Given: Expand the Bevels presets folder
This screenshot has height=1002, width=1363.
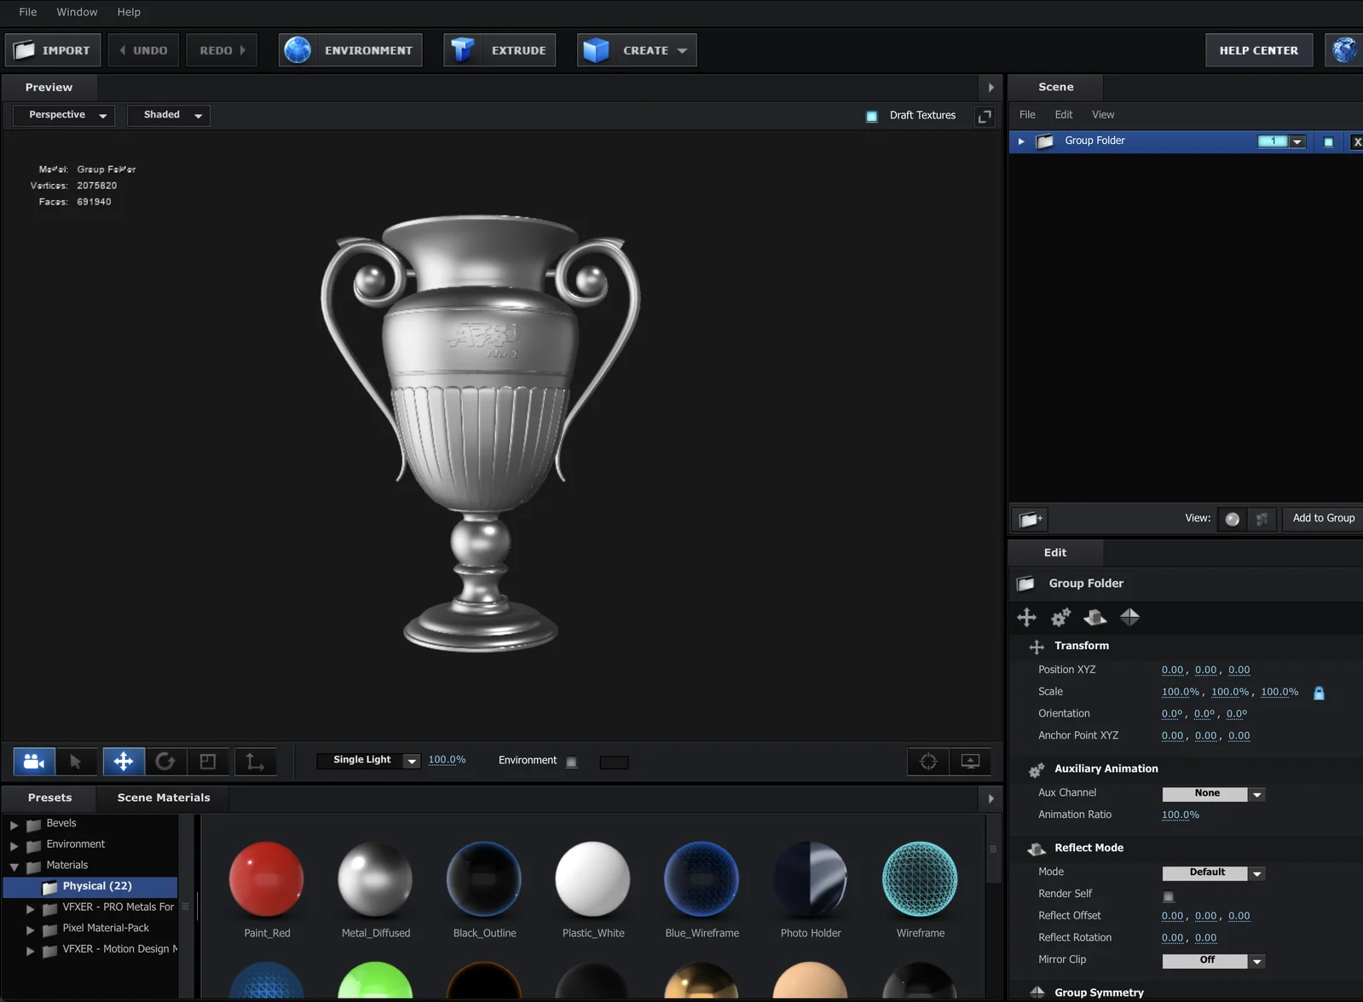Looking at the screenshot, I should 14,825.
